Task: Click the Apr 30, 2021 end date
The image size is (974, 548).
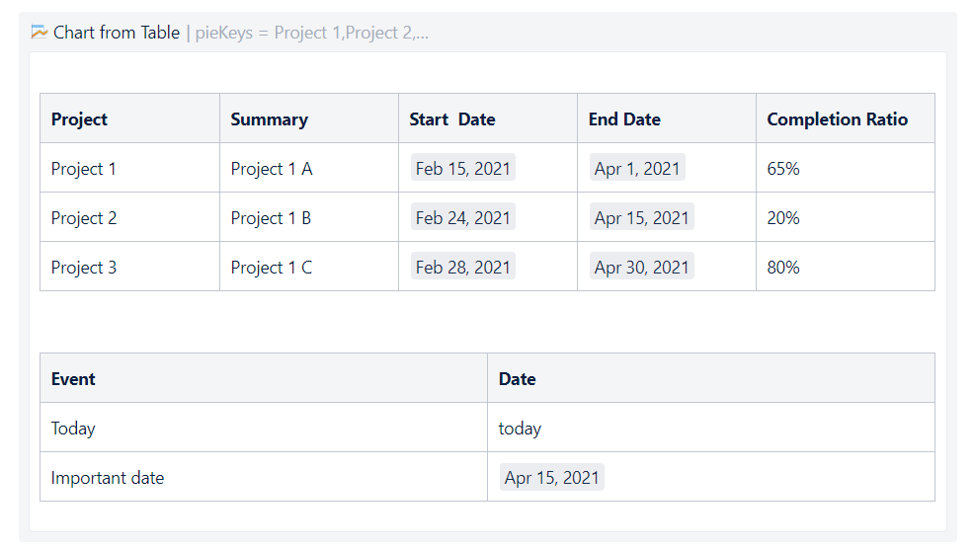Action: click(x=642, y=267)
